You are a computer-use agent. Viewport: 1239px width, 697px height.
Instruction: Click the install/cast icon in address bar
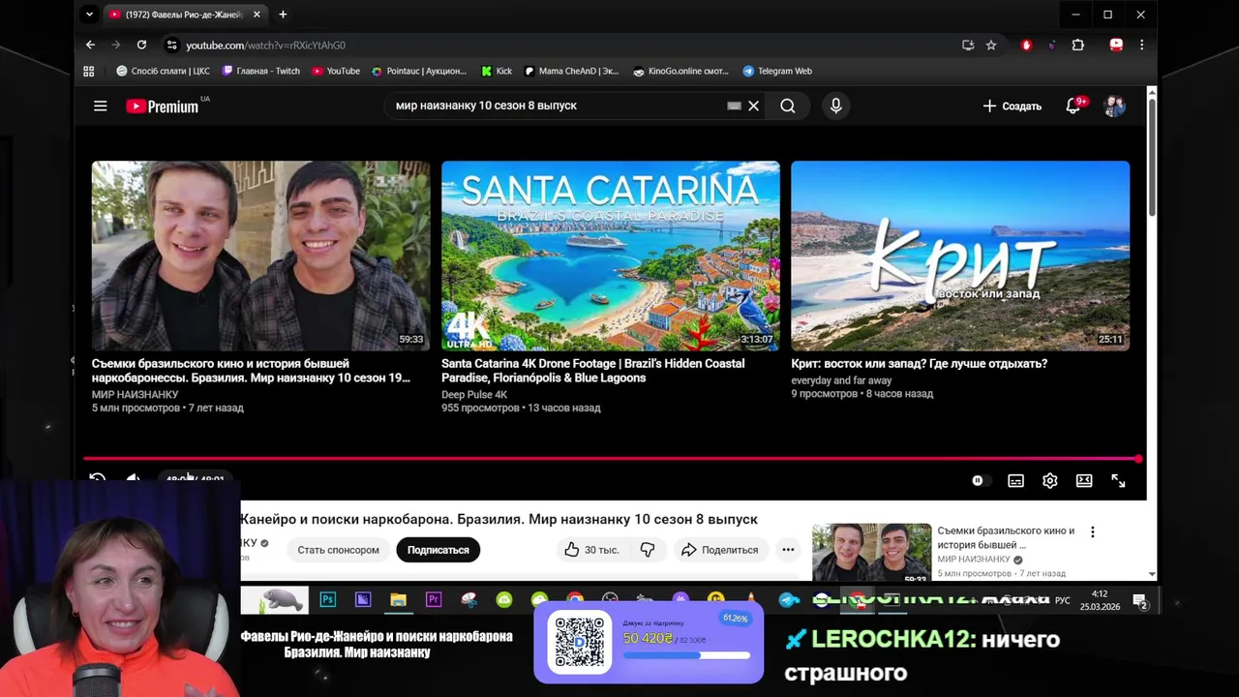point(968,45)
